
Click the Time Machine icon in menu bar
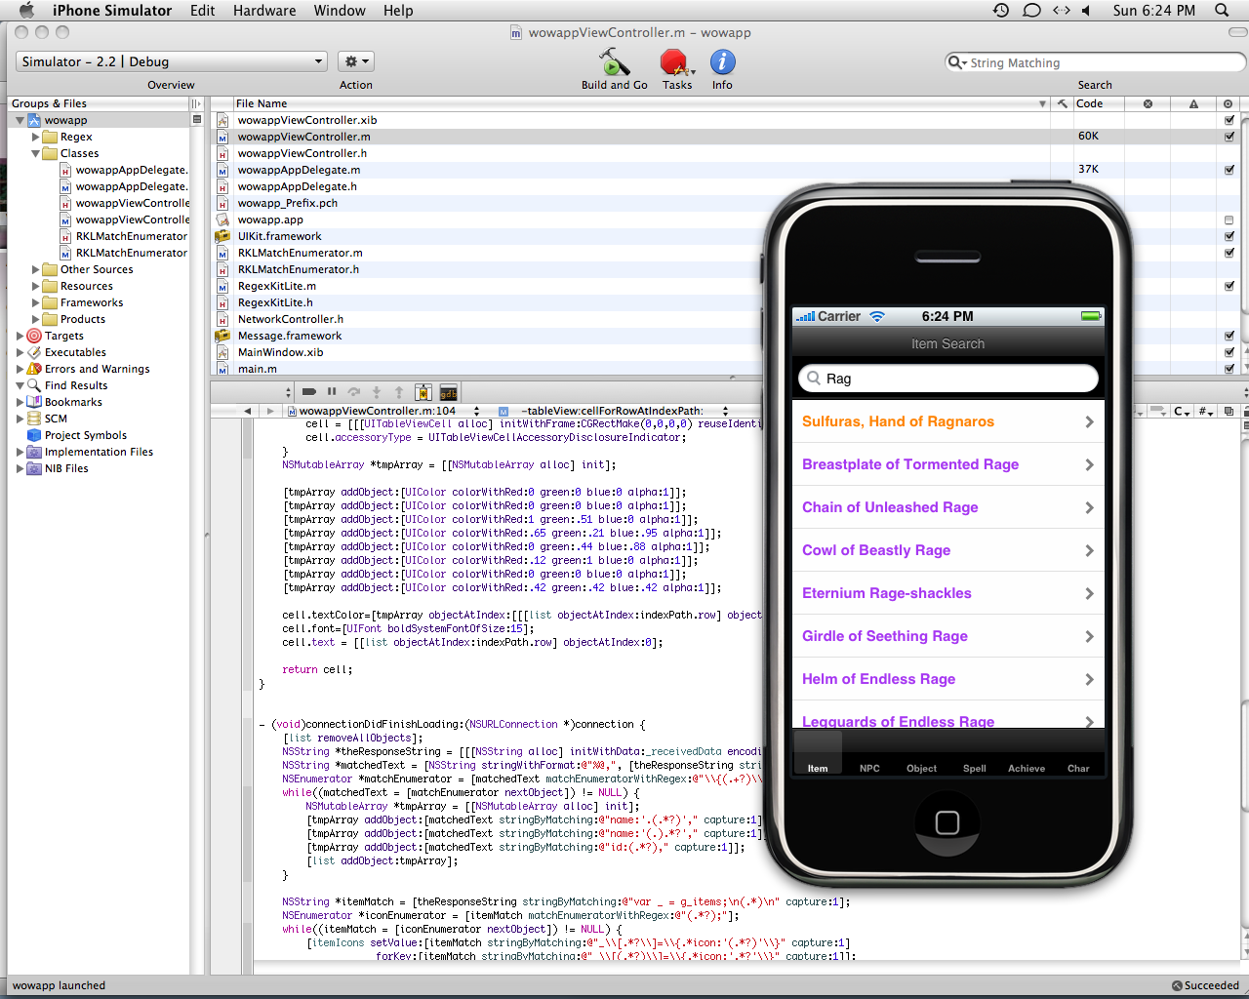click(x=1001, y=11)
